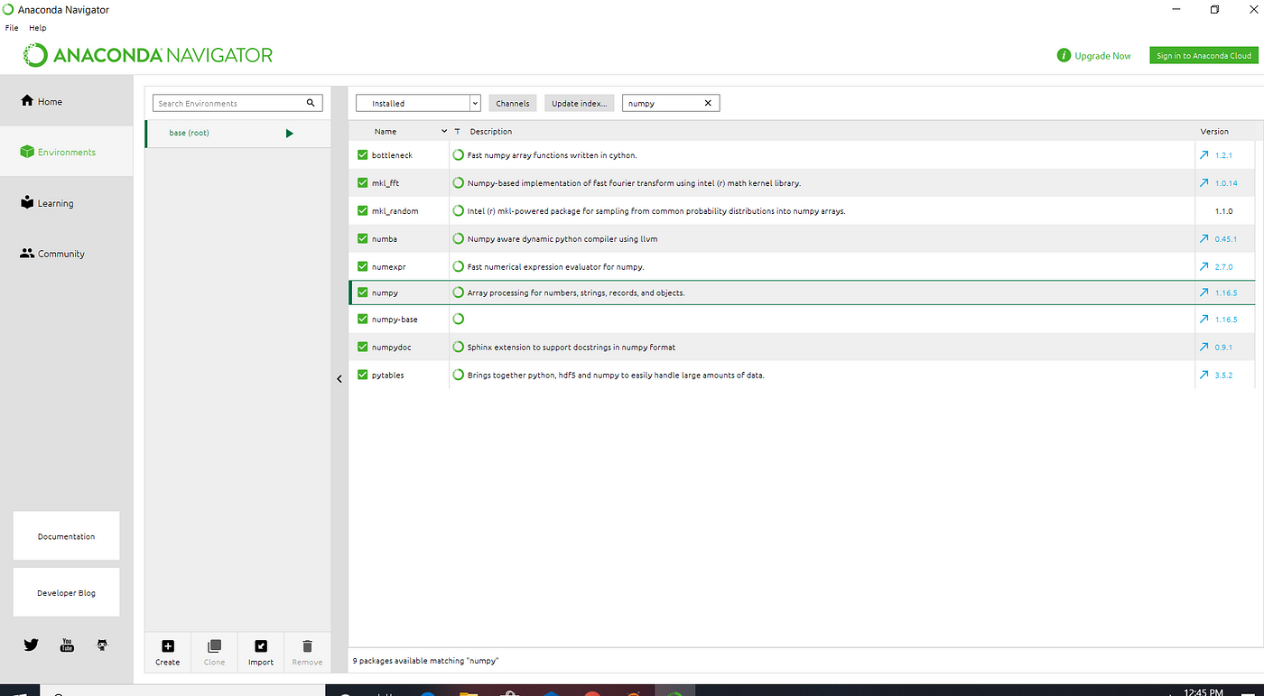Click the GitHub cat icon
Screen dimensions: 1264x696
coord(102,645)
